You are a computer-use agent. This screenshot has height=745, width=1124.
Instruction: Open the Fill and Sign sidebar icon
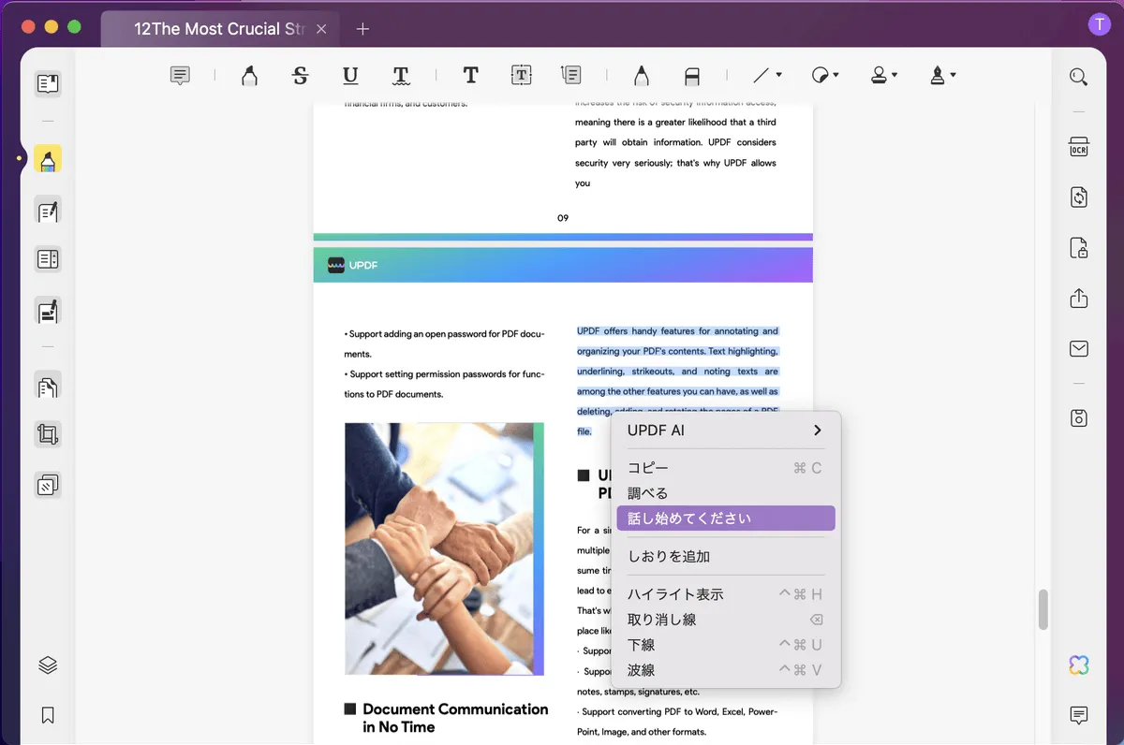click(x=48, y=310)
